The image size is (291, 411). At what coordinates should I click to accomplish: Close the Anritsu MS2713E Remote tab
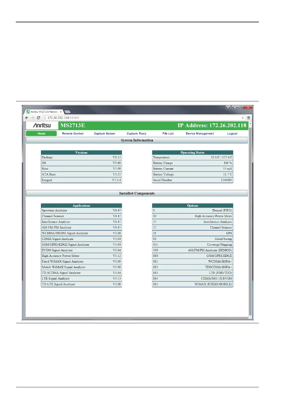click(61, 112)
